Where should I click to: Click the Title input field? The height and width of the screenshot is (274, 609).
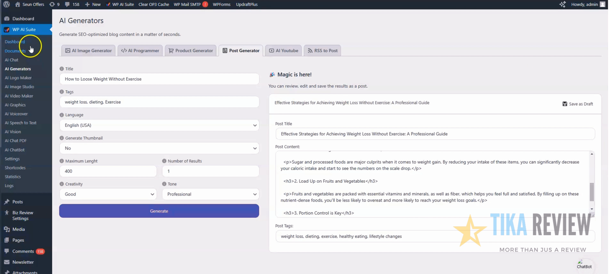coord(159,79)
